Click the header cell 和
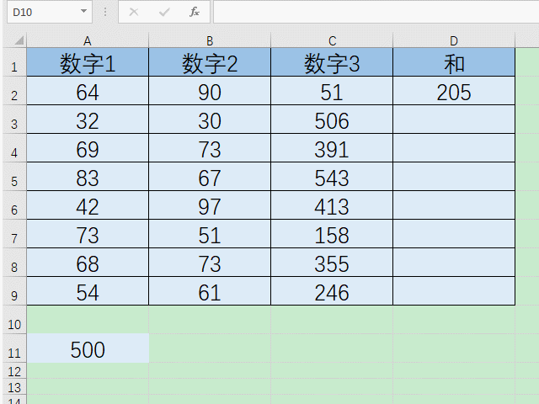This screenshot has width=539, height=404. 454,62
